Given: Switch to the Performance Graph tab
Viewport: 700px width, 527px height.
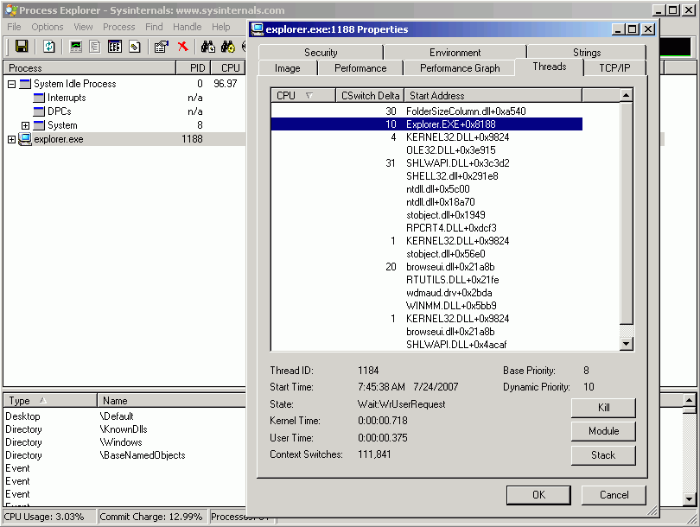Looking at the screenshot, I should [460, 68].
